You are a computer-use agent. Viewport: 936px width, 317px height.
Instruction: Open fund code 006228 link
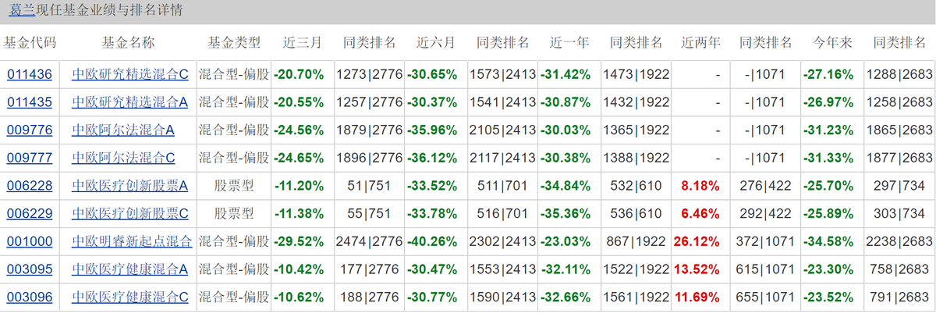pos(30,186)
